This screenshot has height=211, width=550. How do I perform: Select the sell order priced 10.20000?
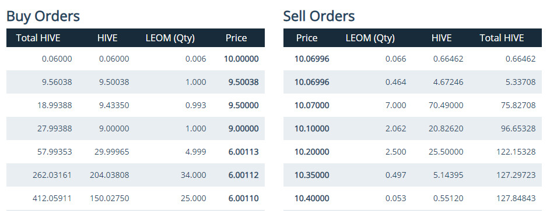[412, 152]
